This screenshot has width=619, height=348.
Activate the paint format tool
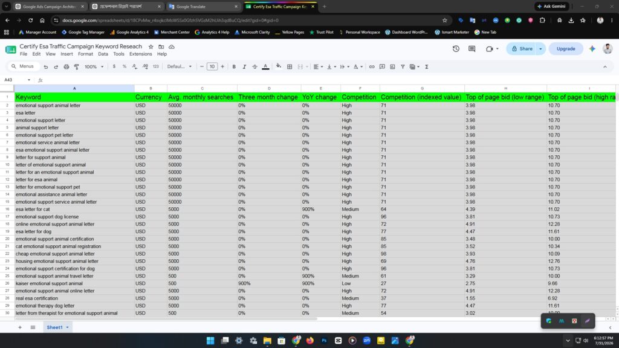(77, 66)
